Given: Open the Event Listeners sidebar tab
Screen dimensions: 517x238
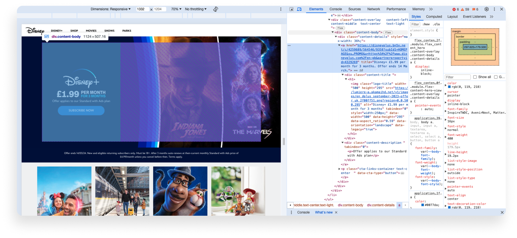Looking at the screenshot, I should tap(474, 17).
